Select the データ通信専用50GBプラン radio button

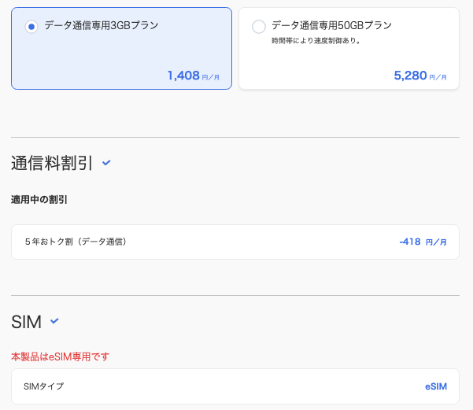tap(258, 28)
